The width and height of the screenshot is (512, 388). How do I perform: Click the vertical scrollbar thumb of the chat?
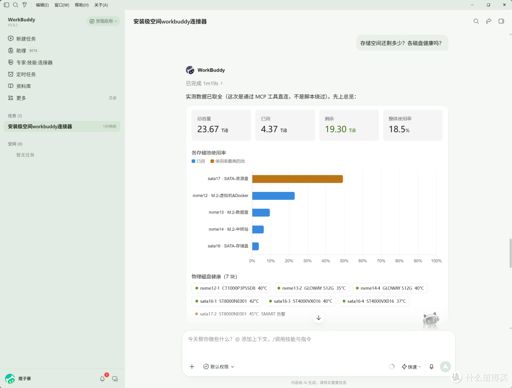(510, 253)
